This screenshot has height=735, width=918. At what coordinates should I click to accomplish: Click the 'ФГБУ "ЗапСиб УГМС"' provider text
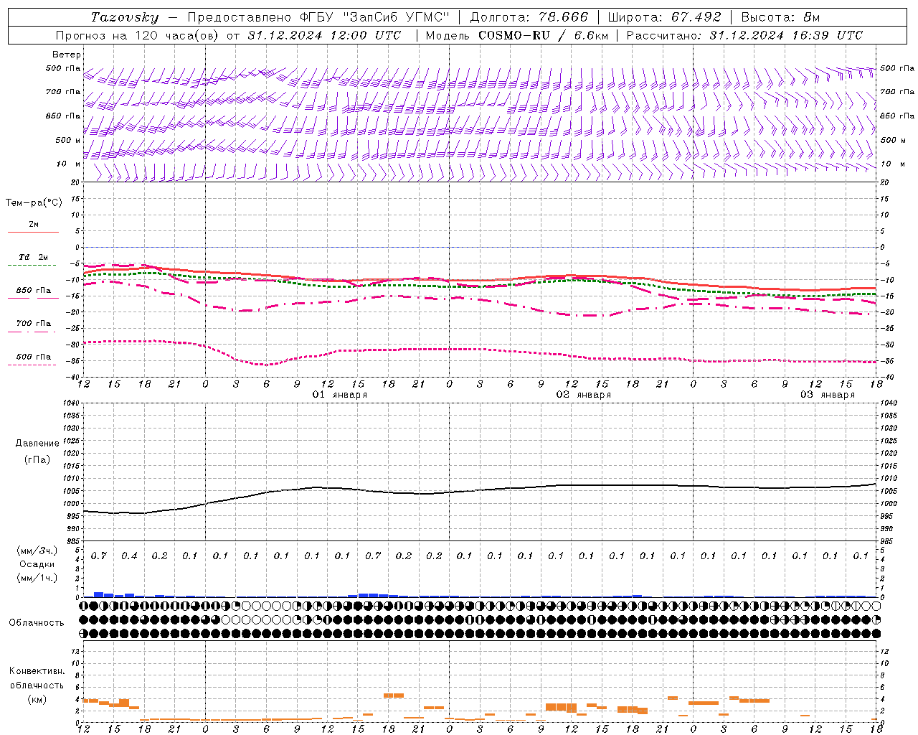[x=375, y=17]
